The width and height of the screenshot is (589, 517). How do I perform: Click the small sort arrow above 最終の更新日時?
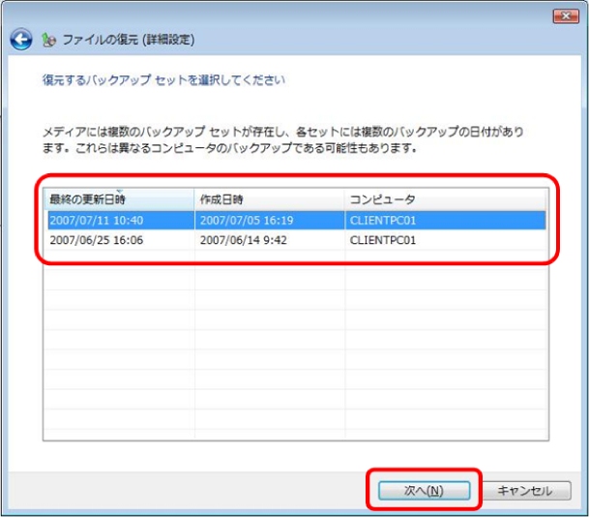click(x=118, y=191)
